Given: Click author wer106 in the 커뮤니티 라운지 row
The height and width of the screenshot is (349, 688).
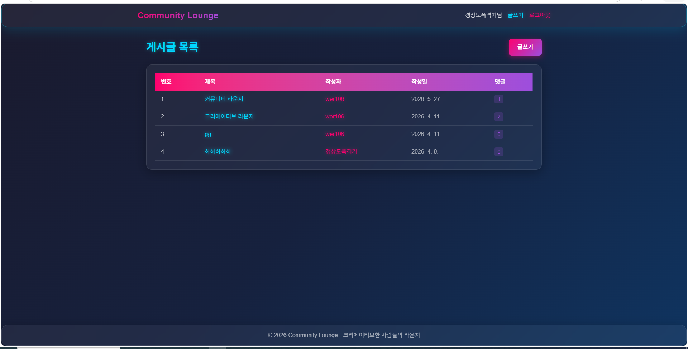Looking at the screenshot, I should pyautogui.click(x=335, y=99).
